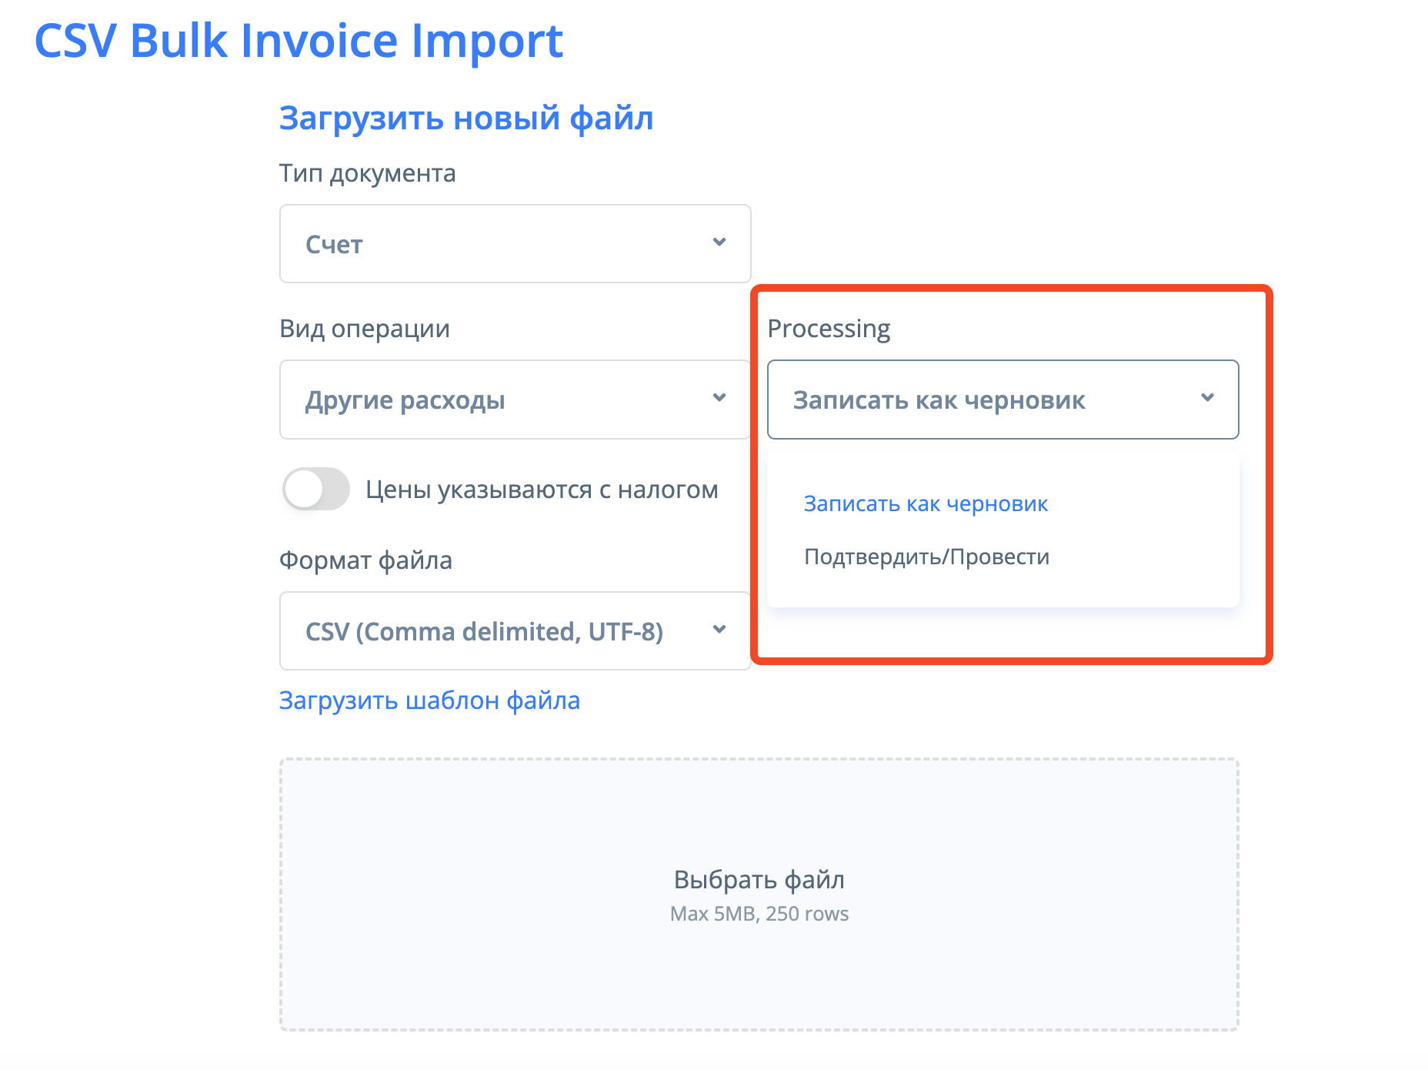Click the Processing dropdown chevron arrow
Image resolution: width=1428 pixels, height=1070 pixels.
coord(1207,398)
